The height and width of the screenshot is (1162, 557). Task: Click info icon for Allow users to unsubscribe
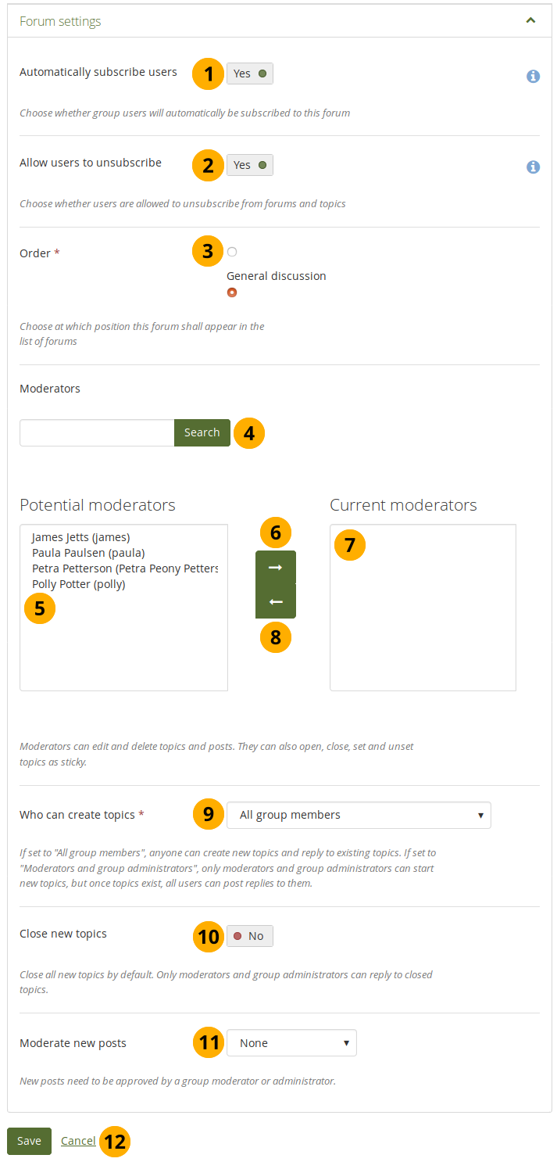pyautogui.click(x=533, y=167)
